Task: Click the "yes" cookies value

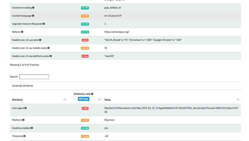Action: tap(106, 128)
